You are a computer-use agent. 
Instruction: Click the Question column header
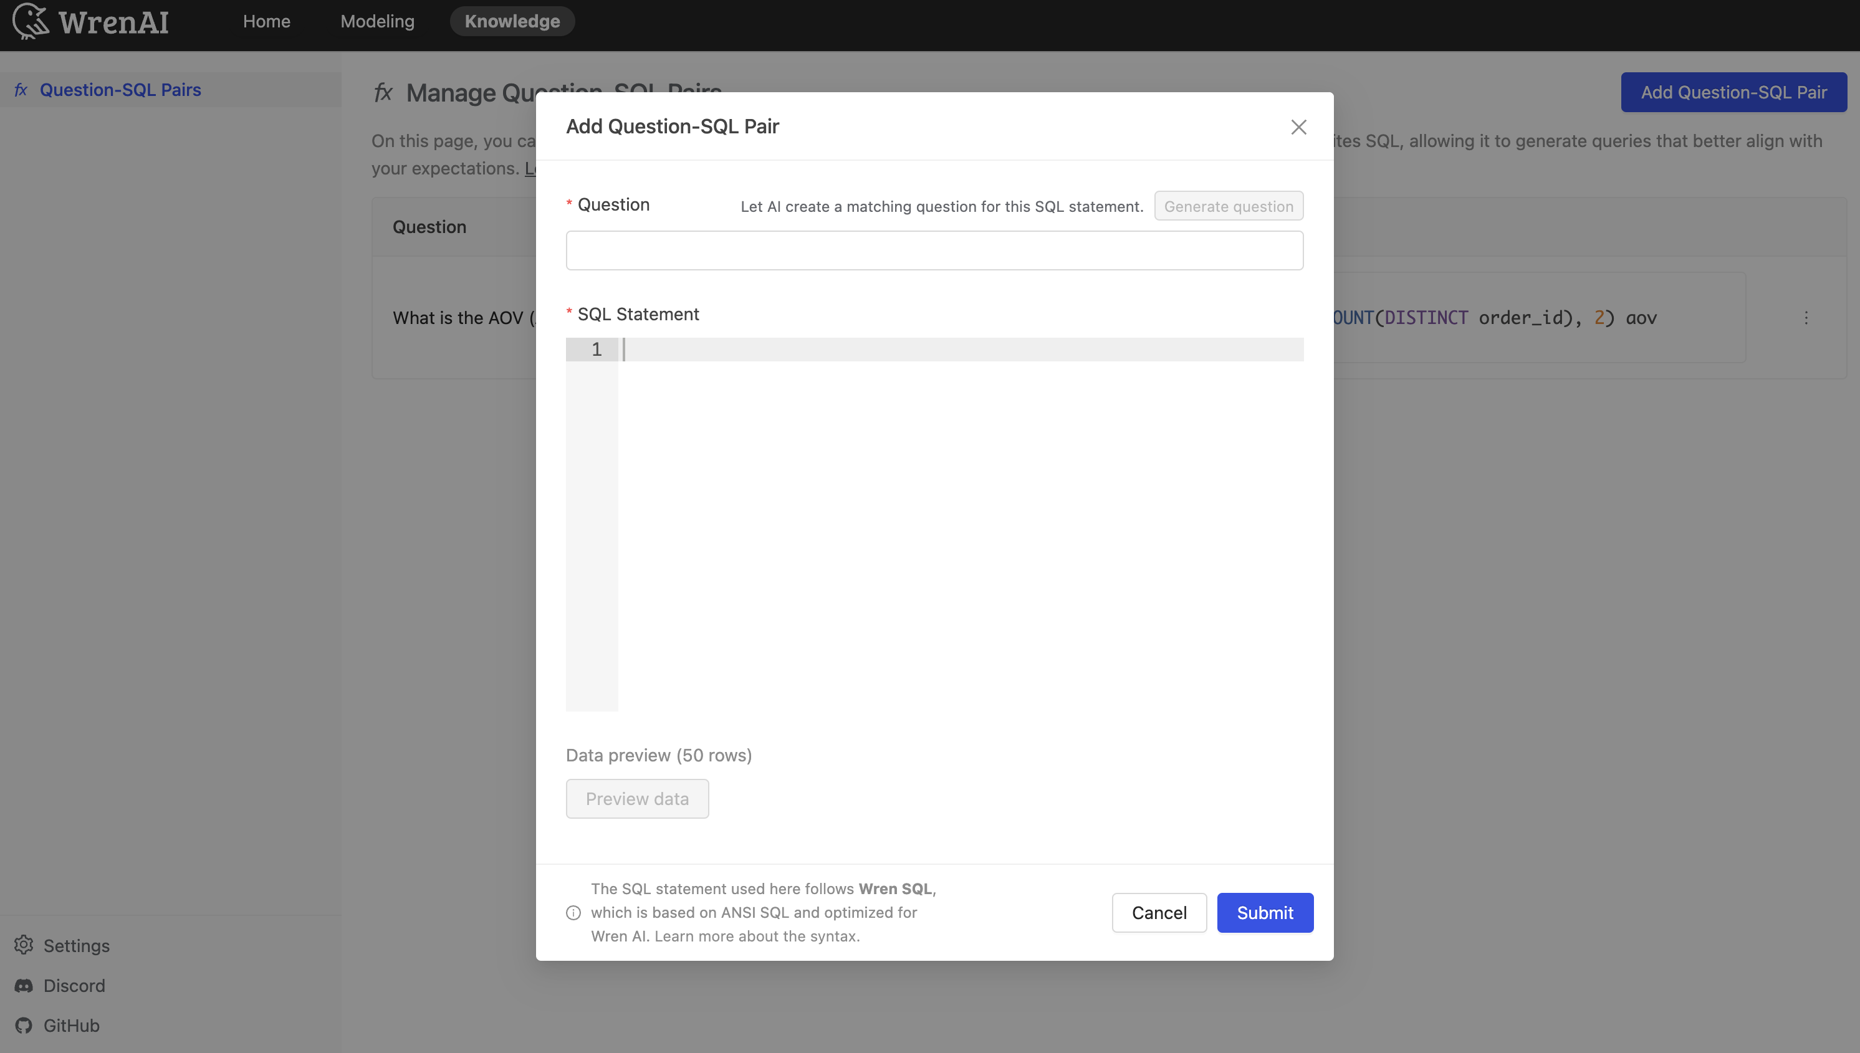pos(429,226)
